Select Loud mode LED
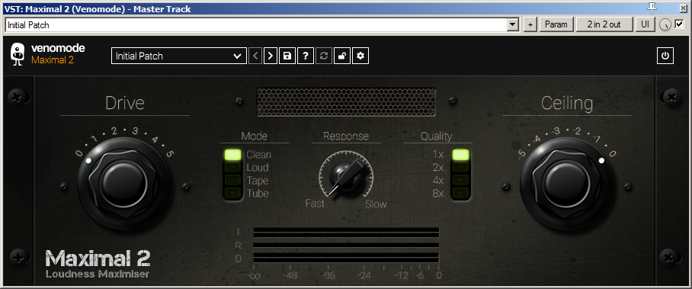Screen dimensions: 692x289 pos(233,168)
